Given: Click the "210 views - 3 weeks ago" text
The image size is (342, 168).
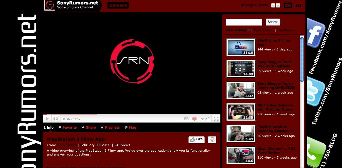Looking at the screenshot, I should tap(277, 157).
